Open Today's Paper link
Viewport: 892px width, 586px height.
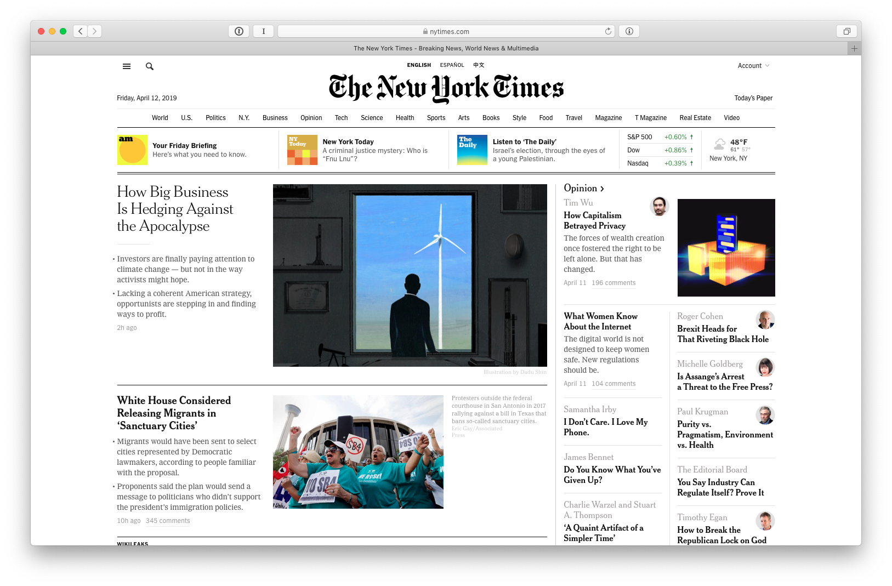(x=754, y=98)
